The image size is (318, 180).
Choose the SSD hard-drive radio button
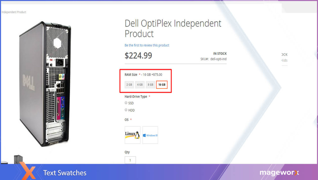tap(126, 103)
